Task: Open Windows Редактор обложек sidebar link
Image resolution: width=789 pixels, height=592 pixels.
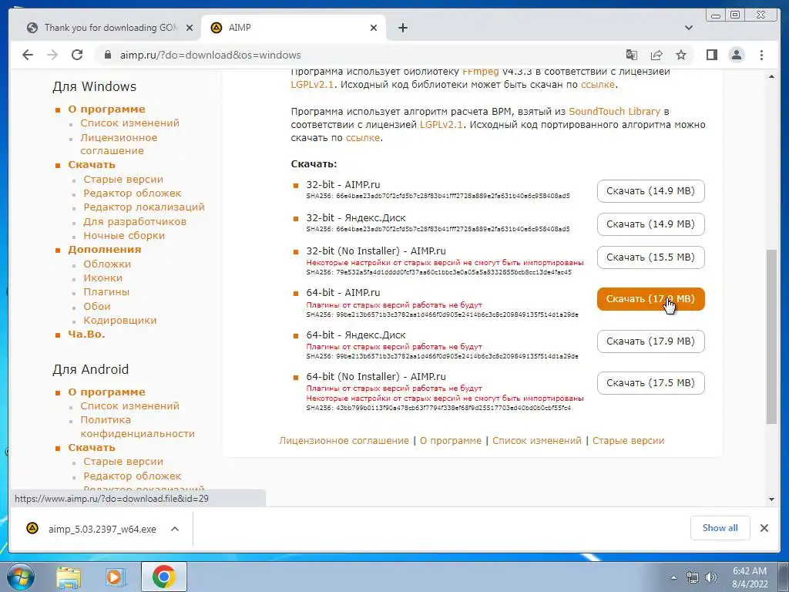Action: tap(133, 193)
